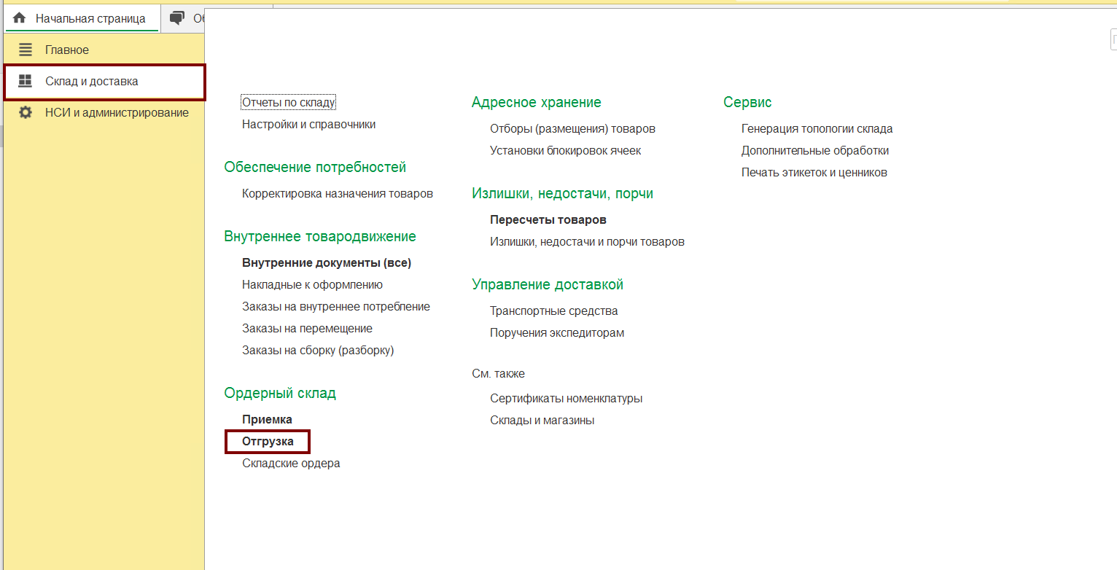Click the Адресное хранение heading
Viewport: 1117px width, 570px height.
[537, 103]
